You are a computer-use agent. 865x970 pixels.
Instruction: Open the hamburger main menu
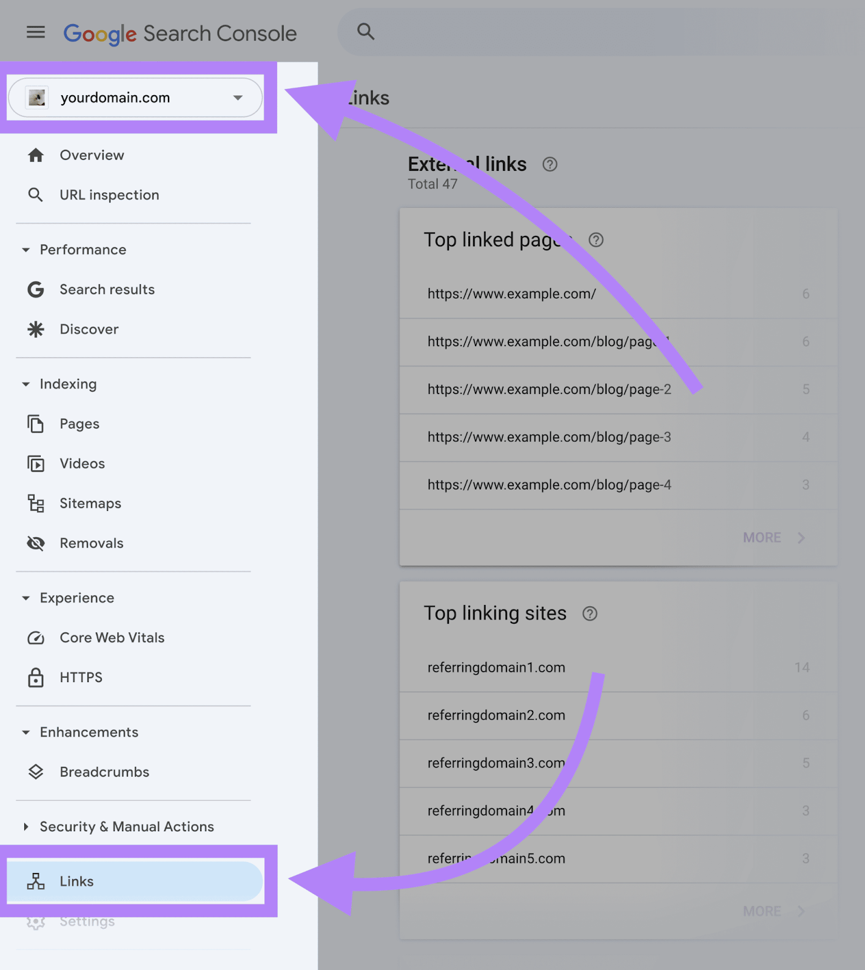click(x=36, y=32)
